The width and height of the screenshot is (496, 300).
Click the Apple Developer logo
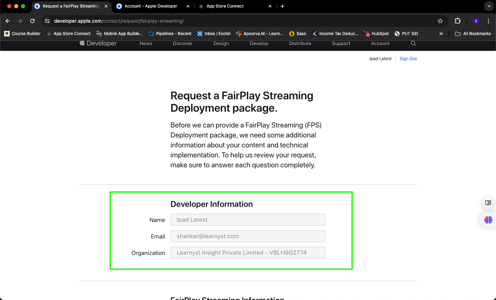click(98, 43)
